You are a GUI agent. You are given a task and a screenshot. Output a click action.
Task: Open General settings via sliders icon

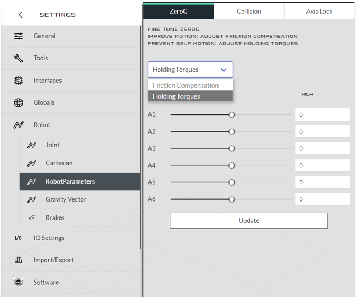coord(19,36)
